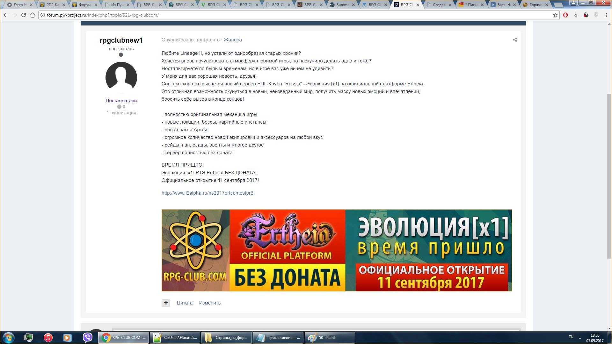Image resolution: width=612 pixels, height=344 pixels.
Task: Show hidden system tray icons
Action: click(580, 338)
